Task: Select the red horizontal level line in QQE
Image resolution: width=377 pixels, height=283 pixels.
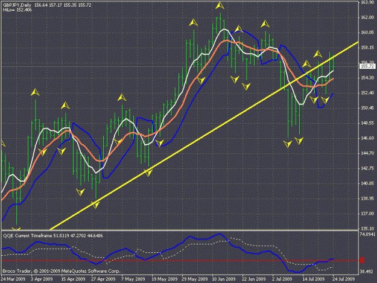Action: tap(179, 261)
